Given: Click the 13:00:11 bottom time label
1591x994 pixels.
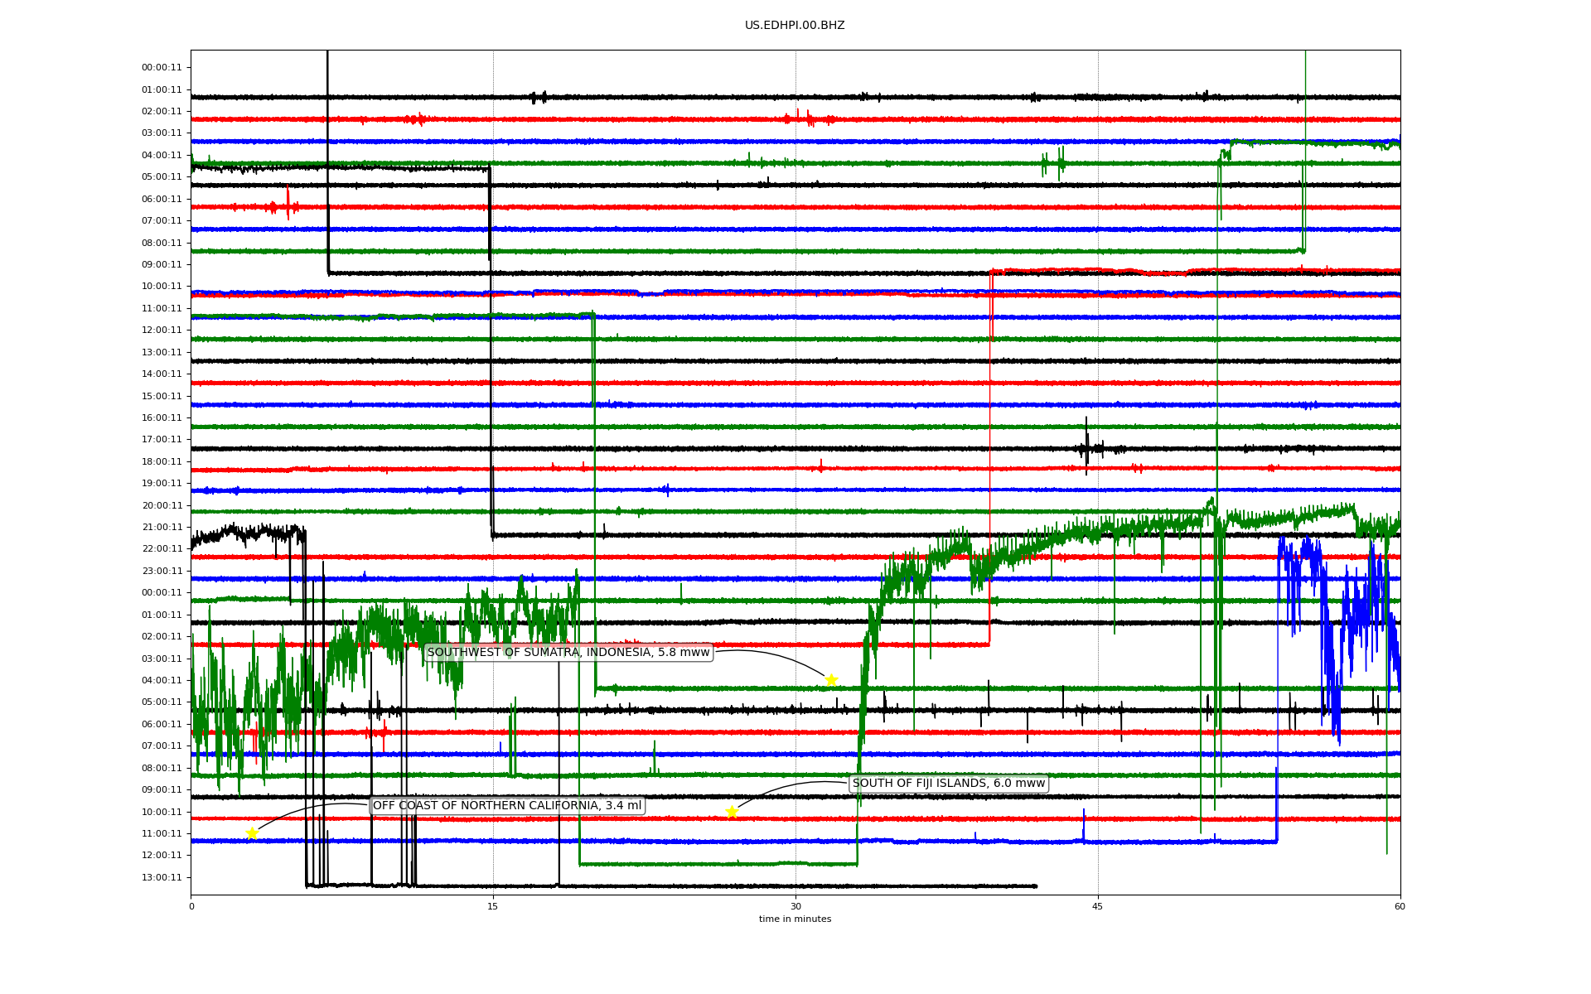Looking at the screenshot, I should 162,878.
